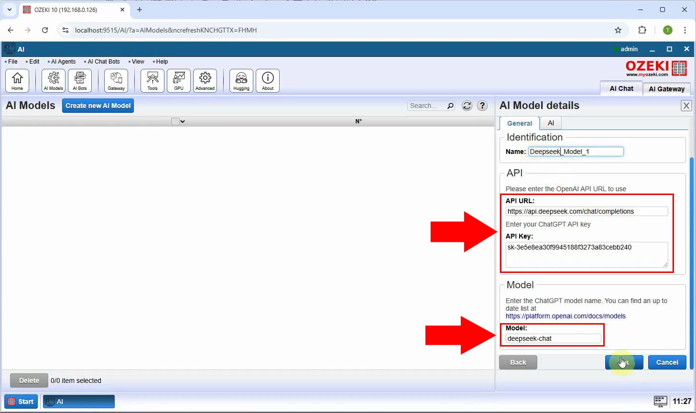
Task: Click the browser address bar URL
Action: point(166,30)
